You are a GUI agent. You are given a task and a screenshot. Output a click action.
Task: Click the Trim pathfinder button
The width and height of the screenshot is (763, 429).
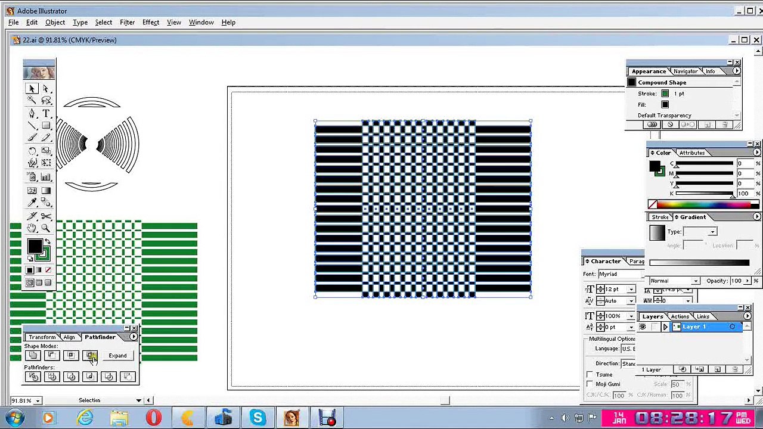pyautogui.click(x=52, y=377)
